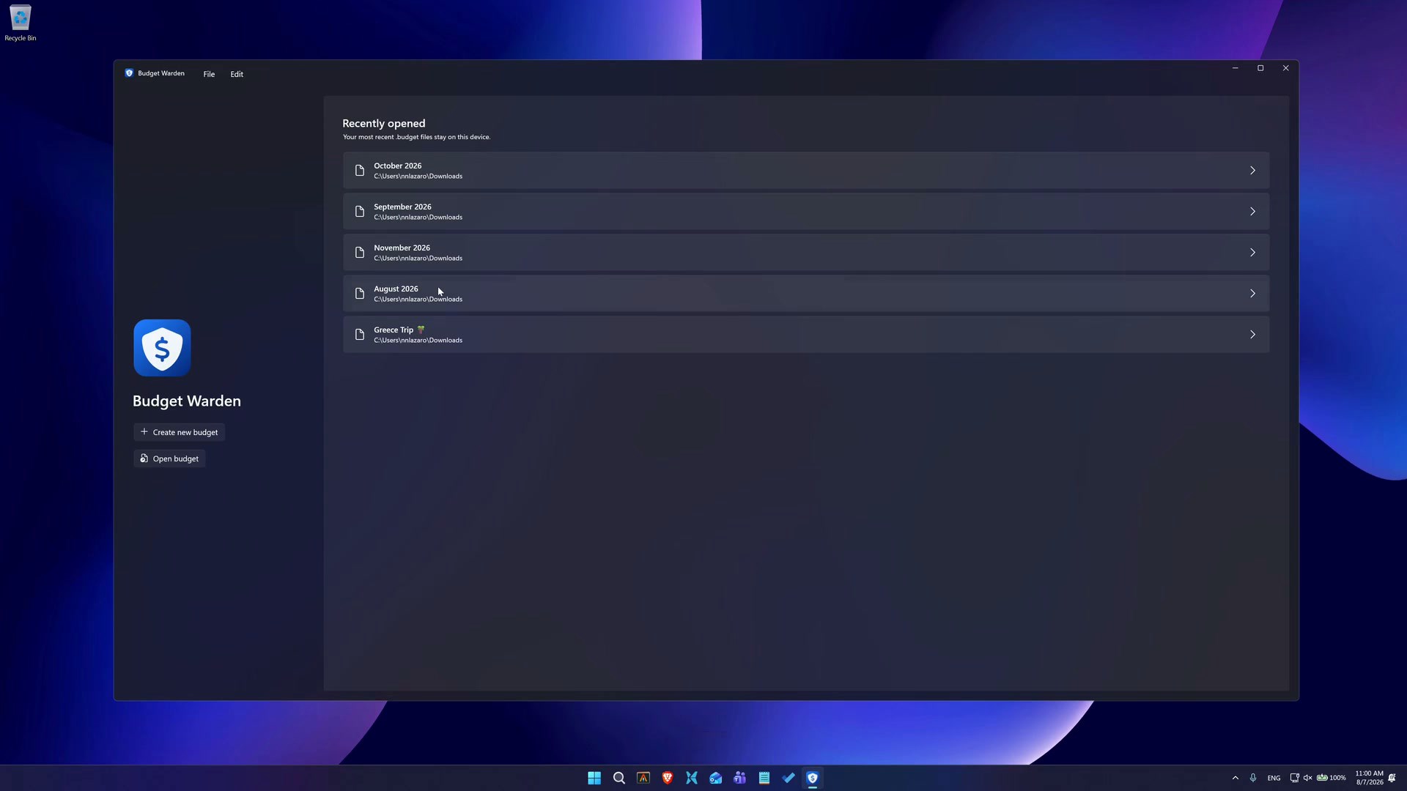Click the file icon beside Greece Trip
The image size is (1407, 791).
360,335
